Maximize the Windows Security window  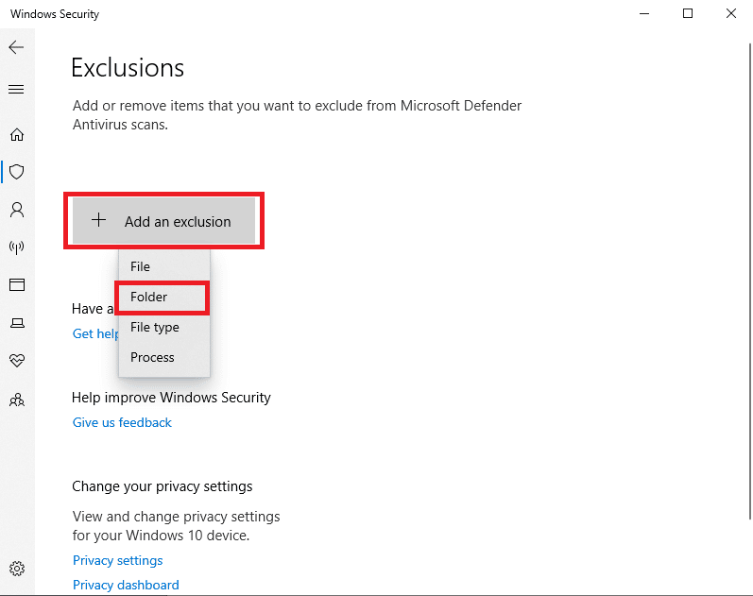coord(688,13)
